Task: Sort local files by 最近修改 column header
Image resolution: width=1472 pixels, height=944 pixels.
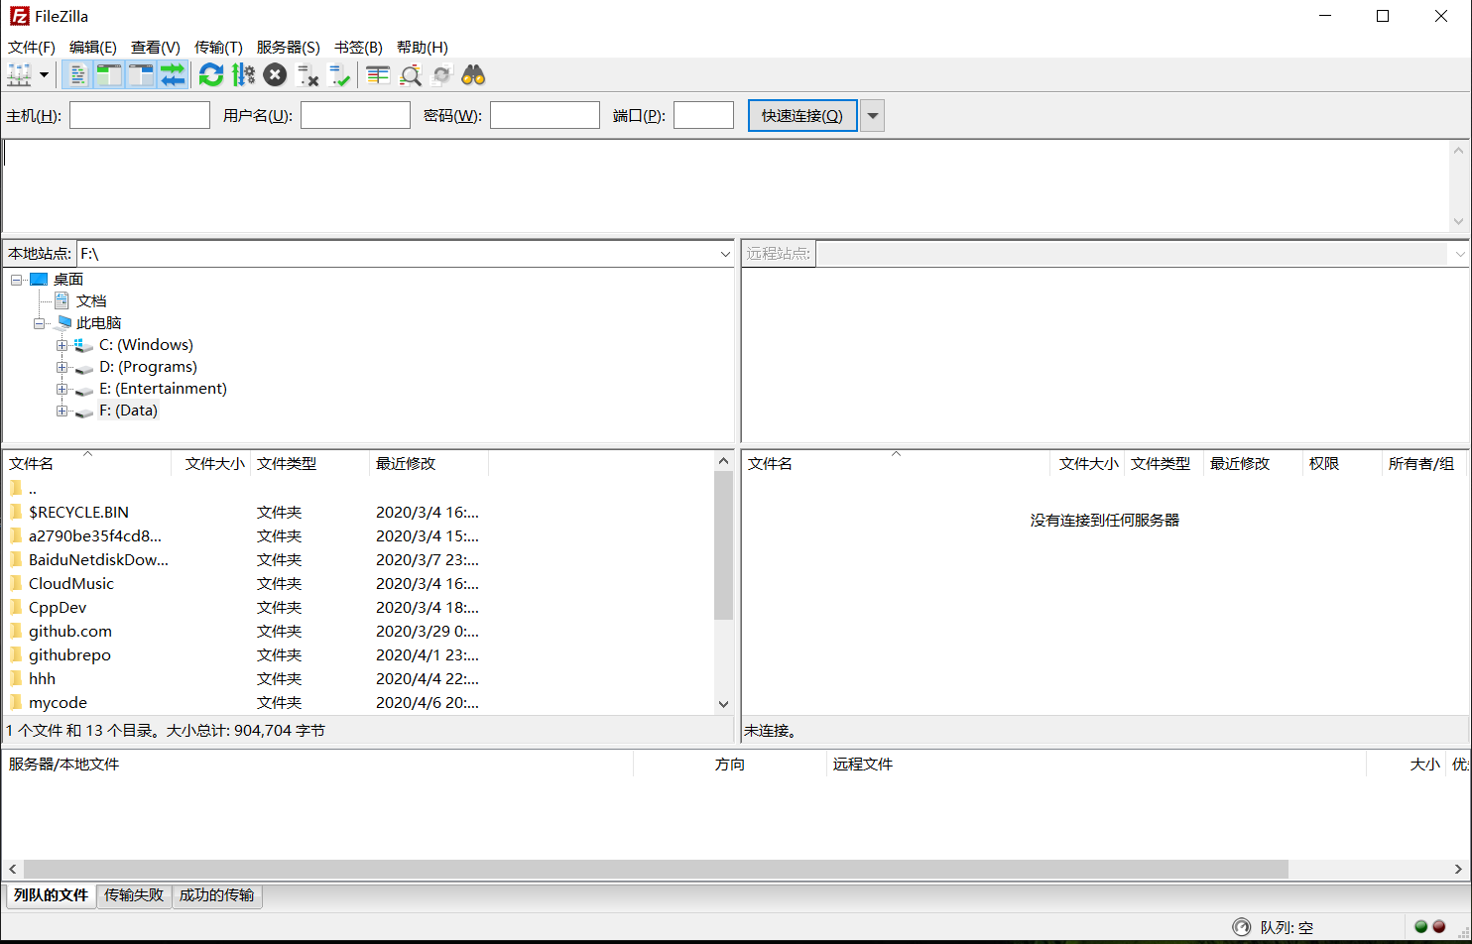Action: (429, 463)
